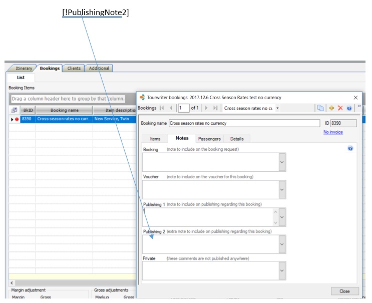Go to the last booking record
This screenshot has width=372, height=303.
pos(215,108)
